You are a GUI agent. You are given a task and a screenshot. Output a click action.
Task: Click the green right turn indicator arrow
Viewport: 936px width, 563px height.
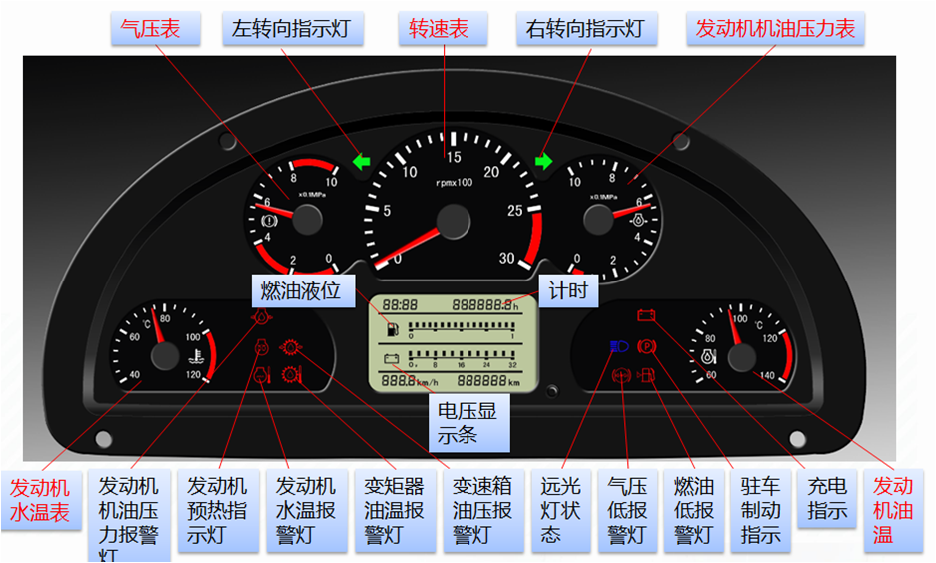544,161
